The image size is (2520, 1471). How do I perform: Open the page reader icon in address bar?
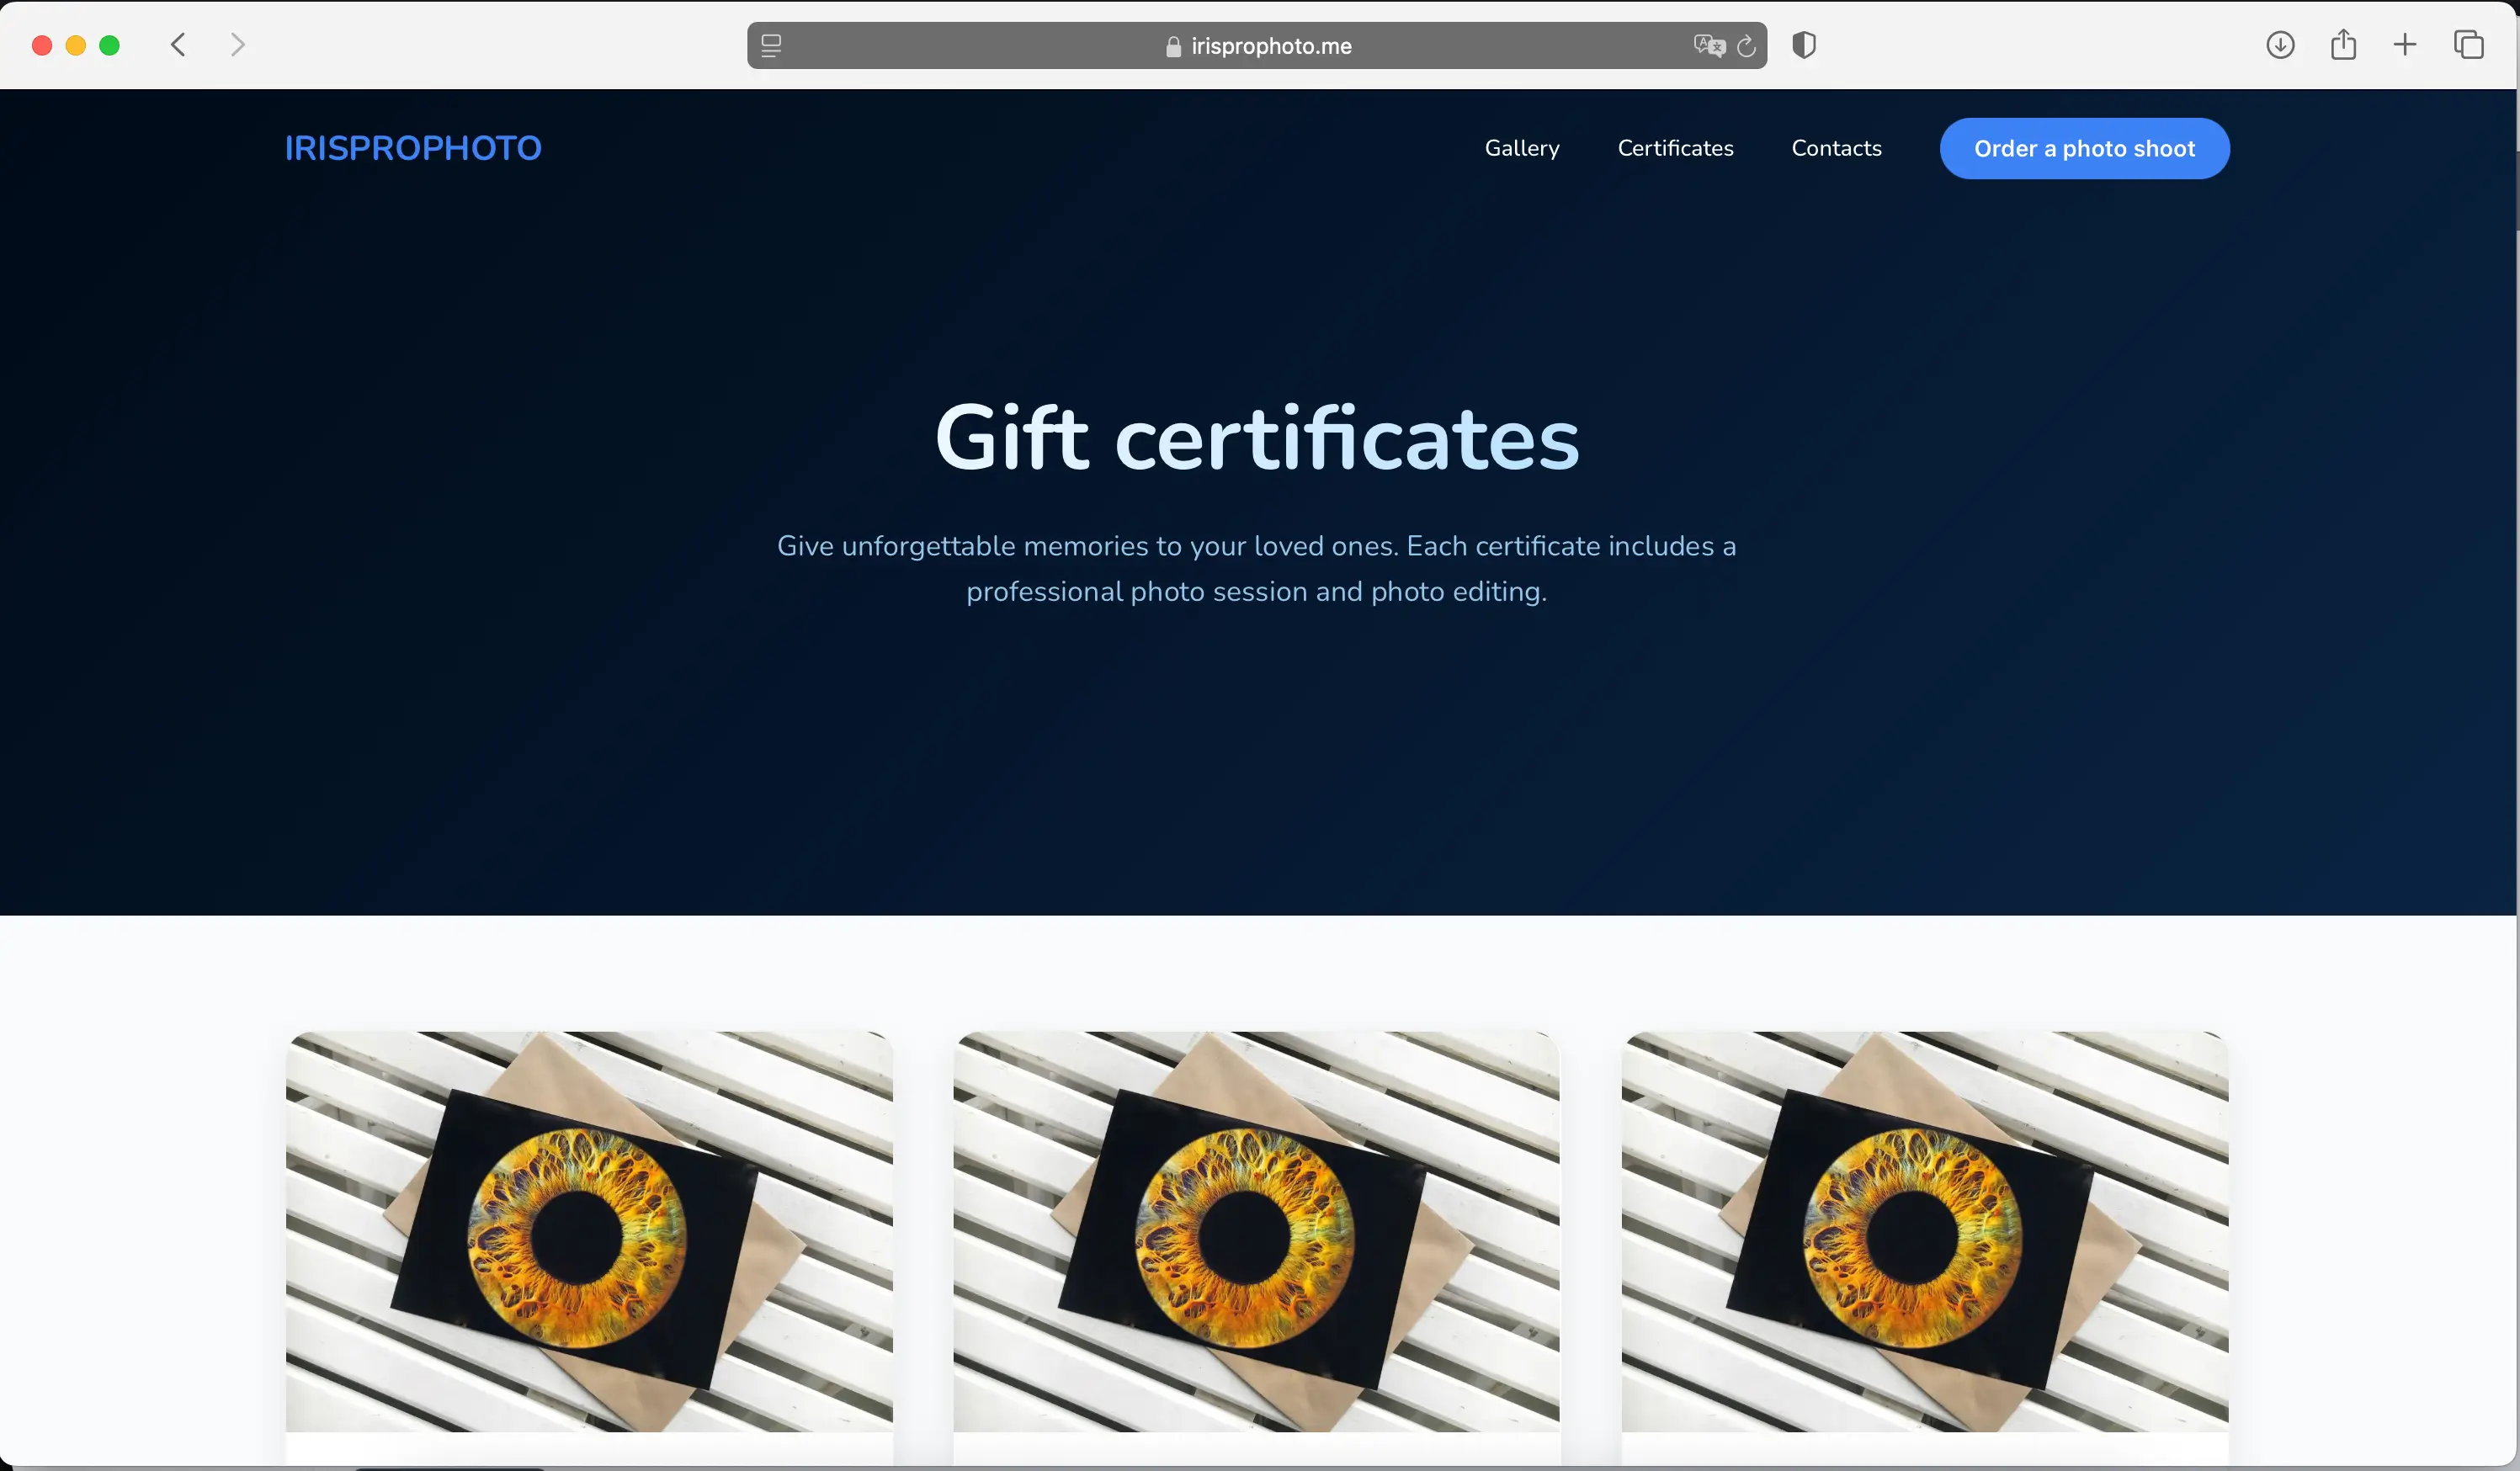771,46
